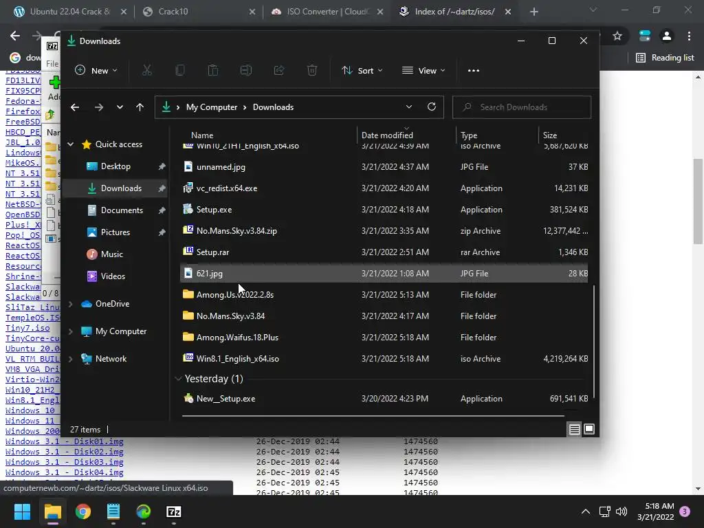This screenshot has height=528, width=704.
Task: Click the Copy icon in Explorer toolbar
Action: (180, 70)
